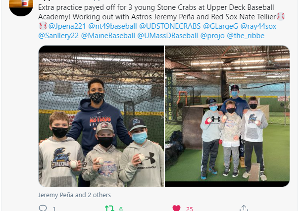Click the like count 25
Screen dimensions: 299x211
point(190,209)
